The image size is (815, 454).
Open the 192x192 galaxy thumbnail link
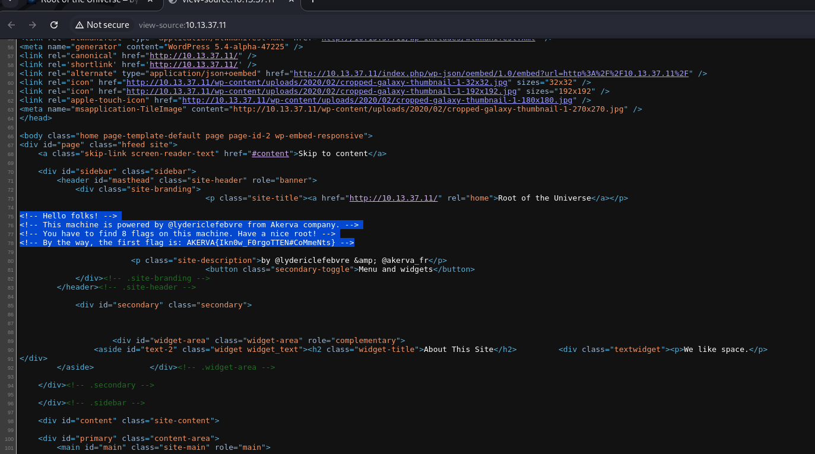coord(321,91)
